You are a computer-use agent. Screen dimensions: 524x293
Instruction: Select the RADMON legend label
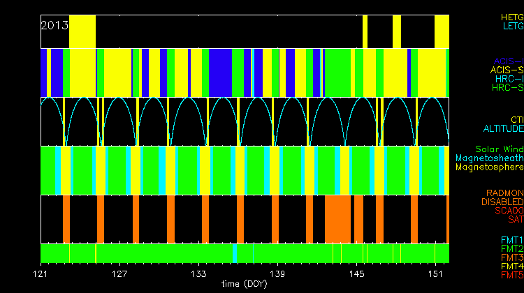(x=505, y=193)
